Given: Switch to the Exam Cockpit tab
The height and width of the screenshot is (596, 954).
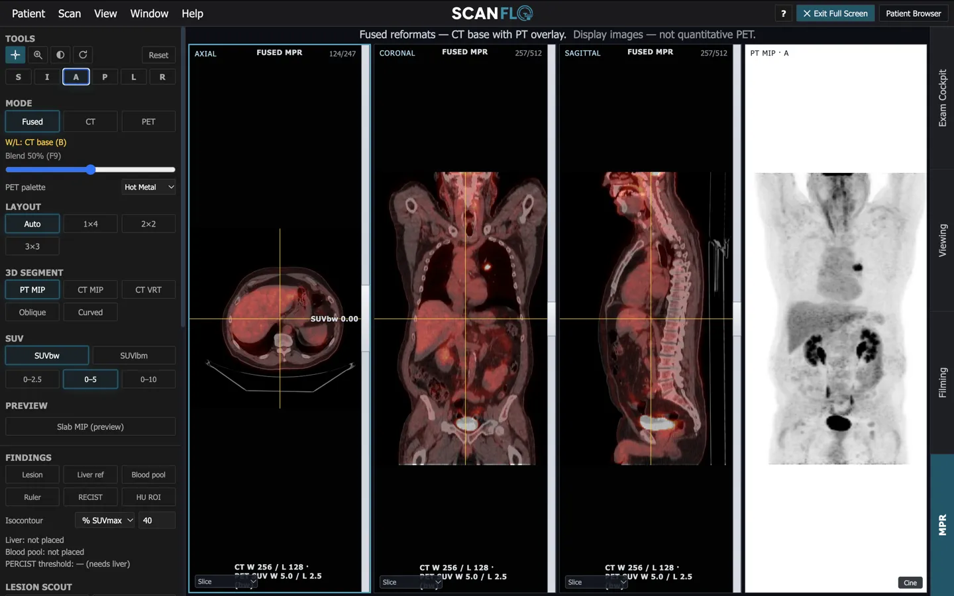Looking at the screenshot, I should pyautogui.click(x=942, y=98).
